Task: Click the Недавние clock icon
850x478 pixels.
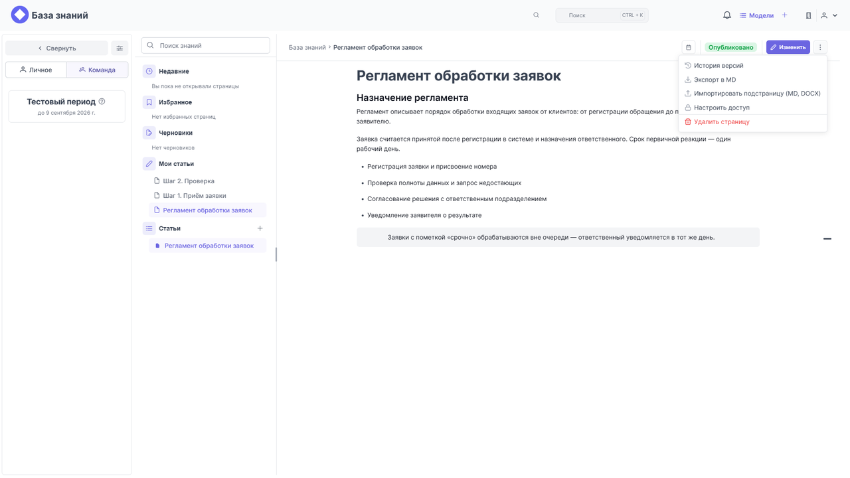Action: click(149, 71)
